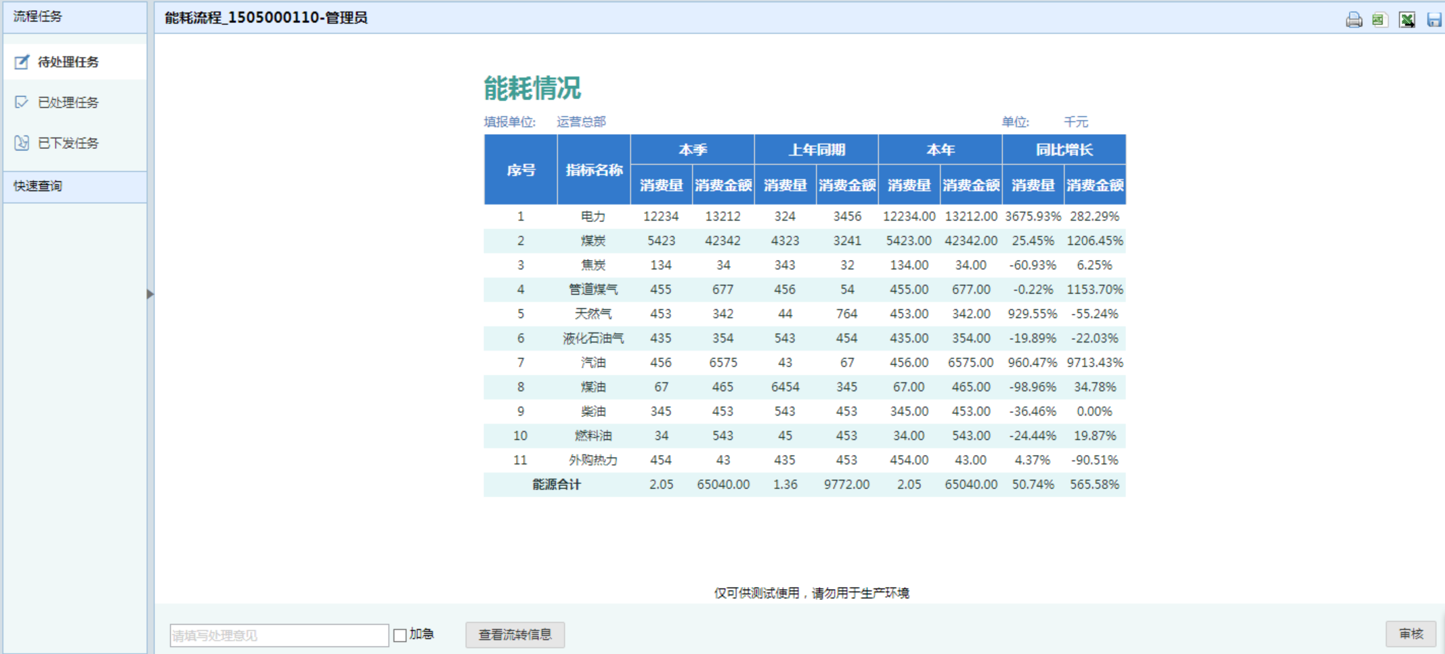
Task: Click the 序号 column header
Action: 521,170
